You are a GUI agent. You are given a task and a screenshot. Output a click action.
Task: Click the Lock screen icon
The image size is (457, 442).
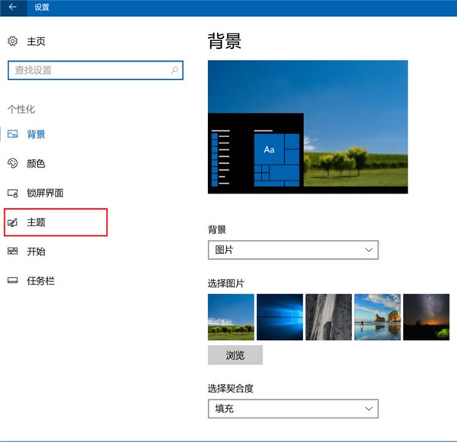click(12, 193)
